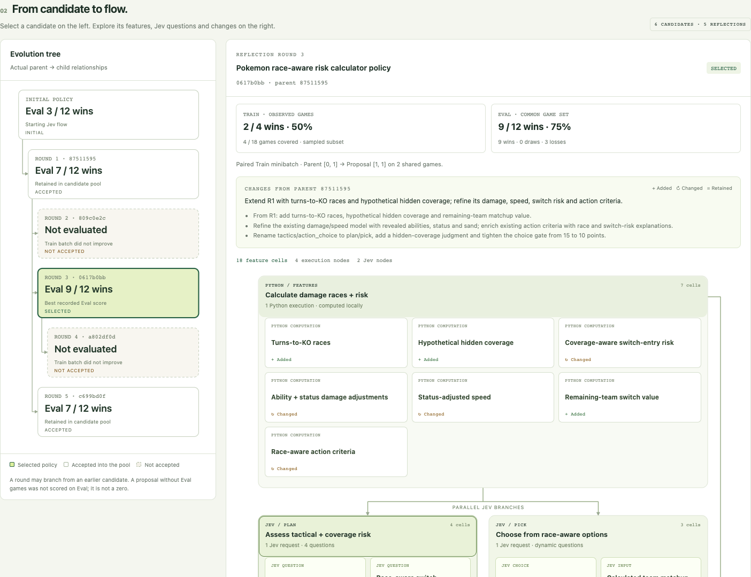Select the Initial Policy candidate card

click(x=109, y=115)
